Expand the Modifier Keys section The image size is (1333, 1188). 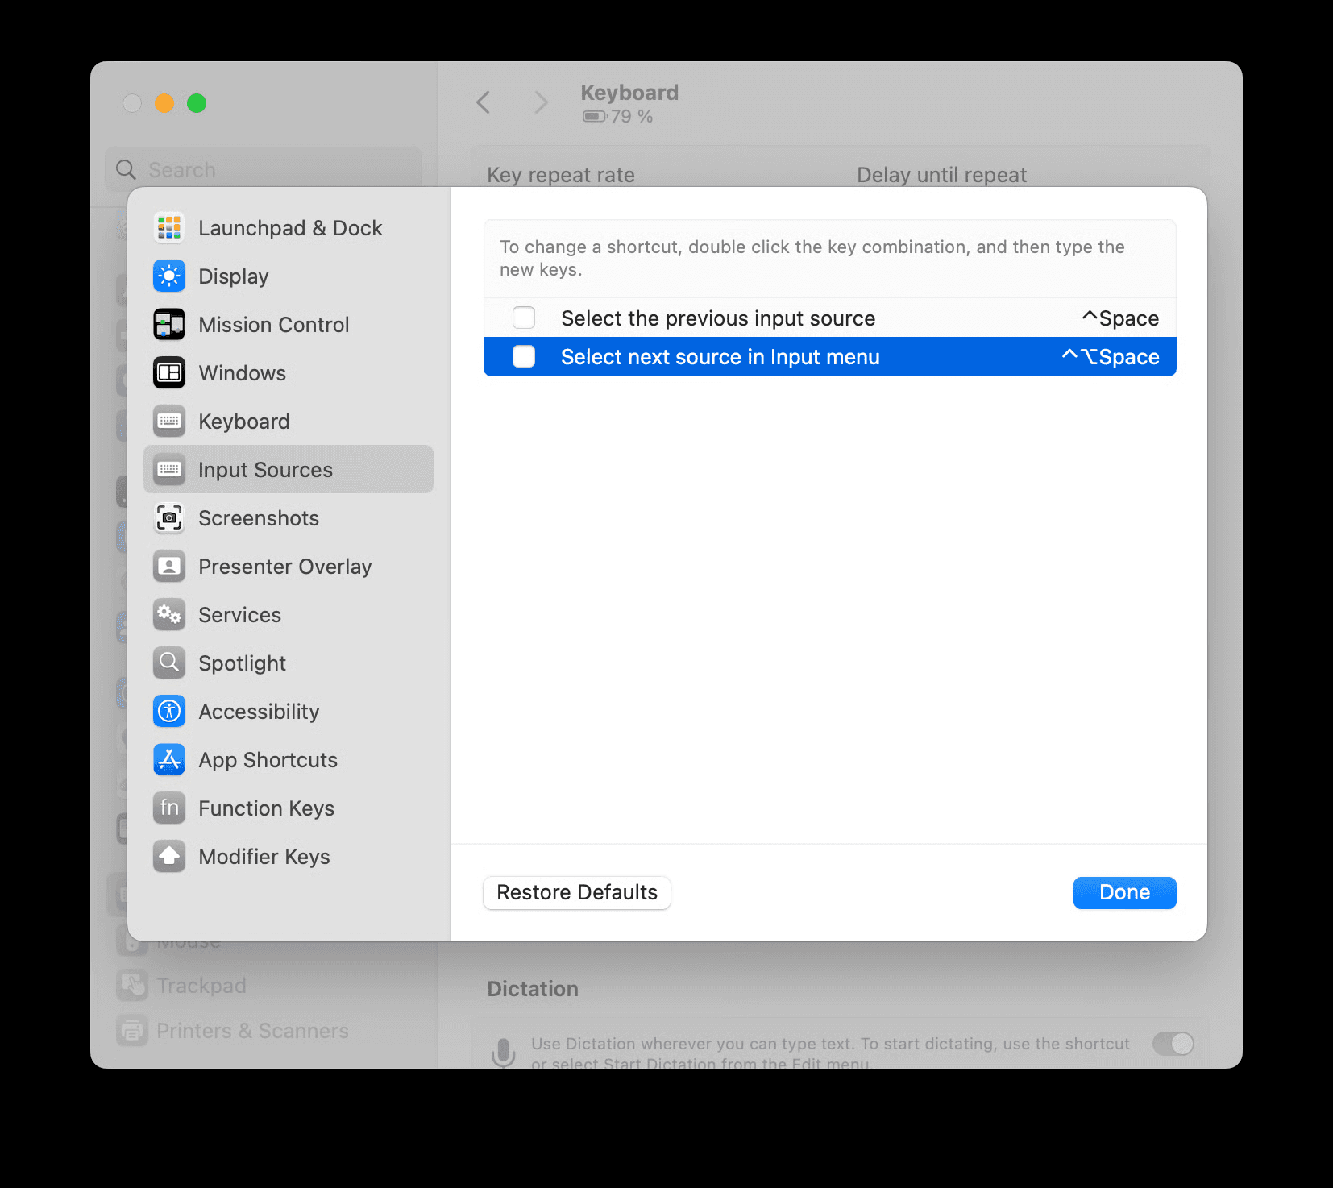(x=264, y=856)
